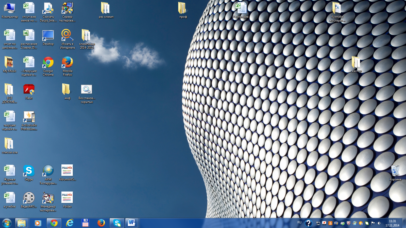Select the отсутсвие иинов Excel file
This screenshot has height=228, width=406.
(29, 12)
